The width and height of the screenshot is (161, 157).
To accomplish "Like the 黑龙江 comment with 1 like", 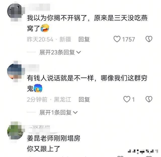I will click(x=127, y=99).
